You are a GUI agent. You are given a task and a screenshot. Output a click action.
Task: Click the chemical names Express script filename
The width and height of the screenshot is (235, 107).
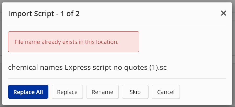[87, 67]
